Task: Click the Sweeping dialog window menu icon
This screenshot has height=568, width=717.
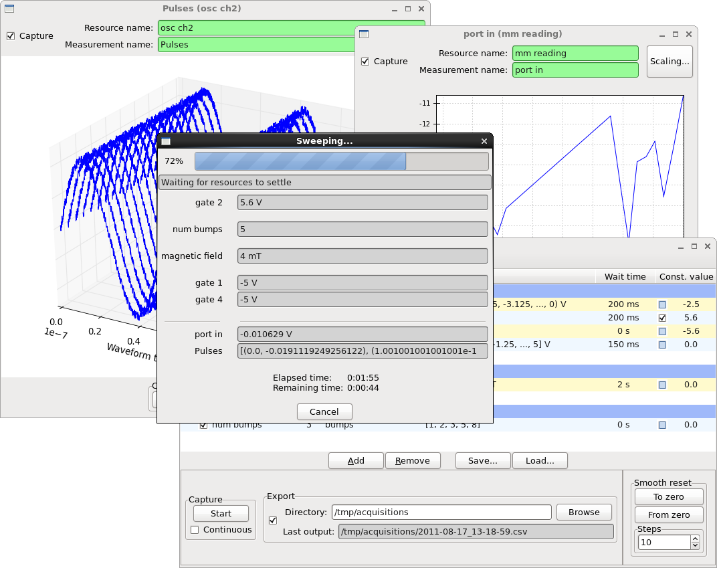Action: 166,141
